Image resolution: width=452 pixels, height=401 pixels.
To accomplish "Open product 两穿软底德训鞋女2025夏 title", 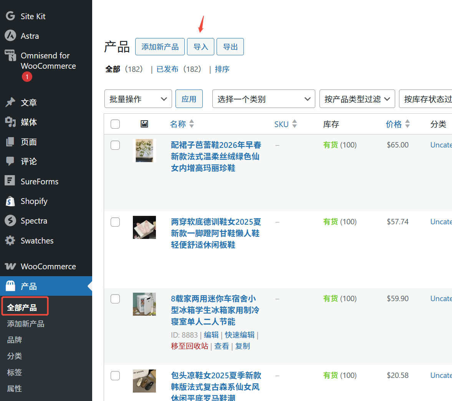I will [216, 233].
